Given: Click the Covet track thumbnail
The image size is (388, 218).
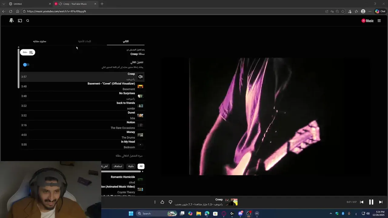Looking at the screenshot, I should tap(140, 86).
